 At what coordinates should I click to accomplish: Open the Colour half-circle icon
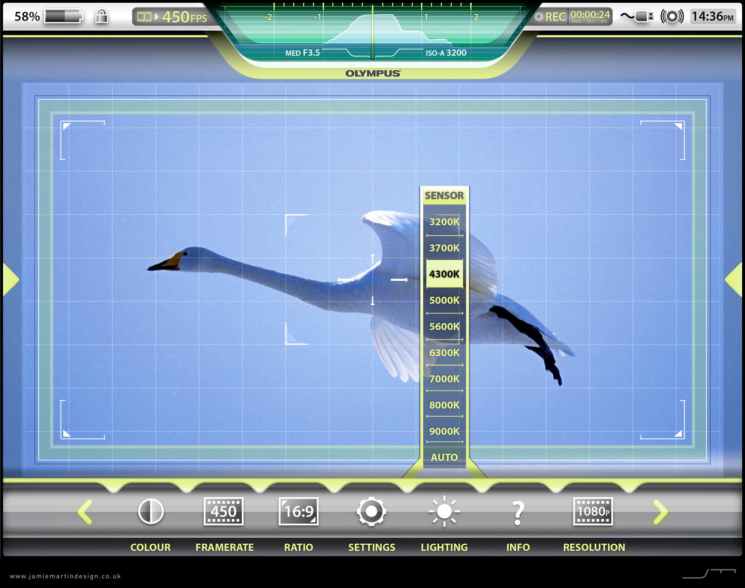coord(151,511)
